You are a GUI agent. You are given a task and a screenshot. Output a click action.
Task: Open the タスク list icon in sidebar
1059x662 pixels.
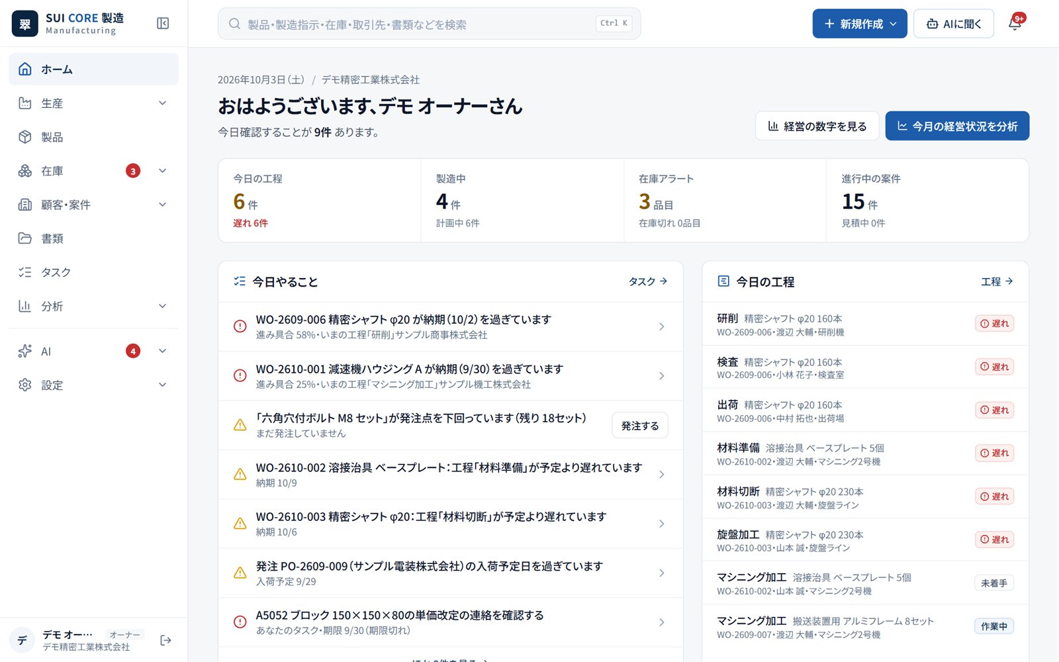(x=25, y=272)
